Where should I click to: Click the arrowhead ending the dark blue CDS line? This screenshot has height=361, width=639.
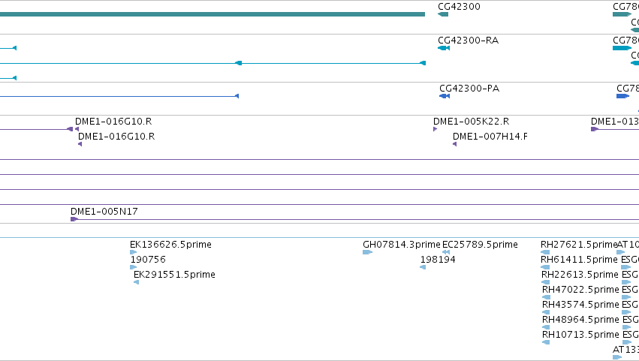point(237,96)
